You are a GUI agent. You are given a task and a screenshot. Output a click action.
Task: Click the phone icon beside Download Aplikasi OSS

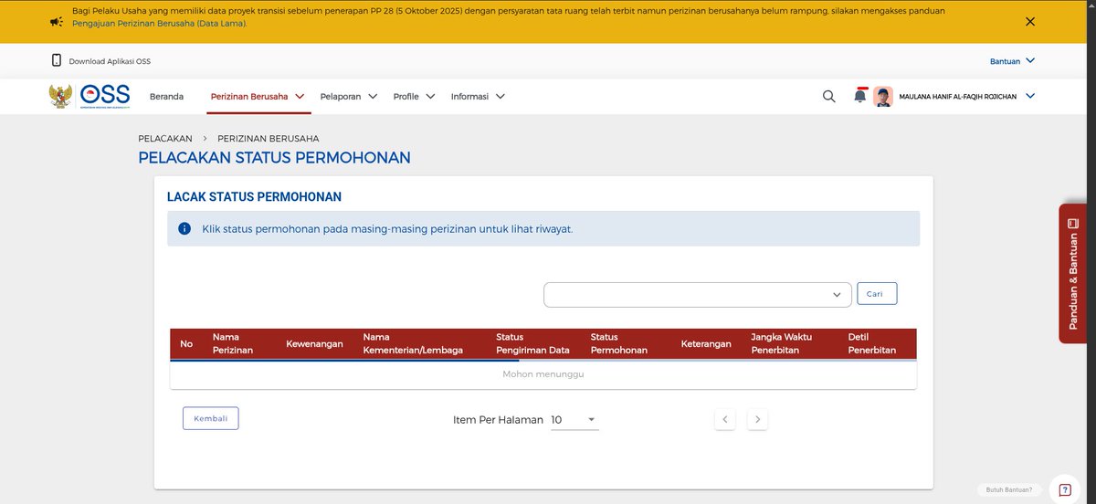[x=57, y=61]
